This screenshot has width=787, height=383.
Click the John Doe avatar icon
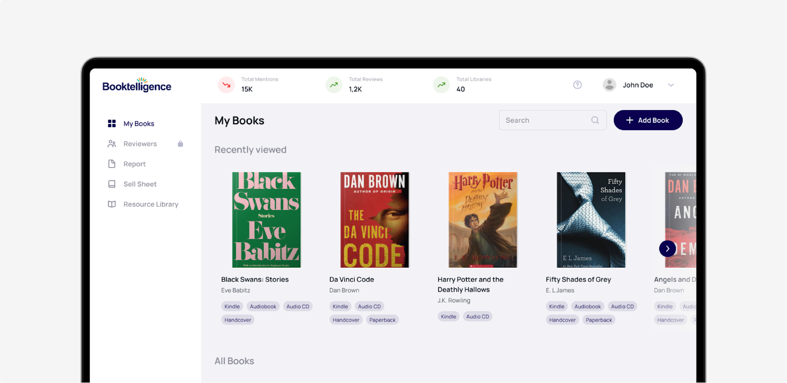click(x=609, y=85)
